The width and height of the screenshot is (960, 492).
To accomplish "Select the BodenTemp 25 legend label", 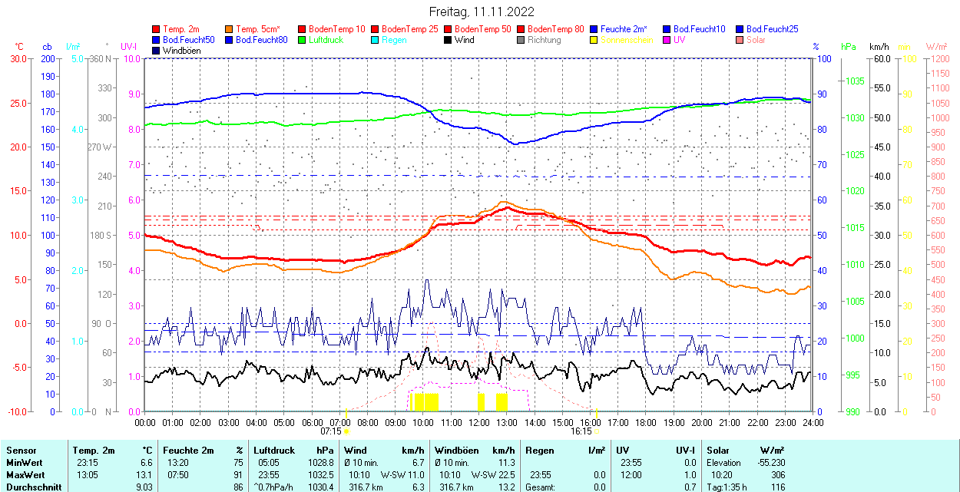I will [x=410, y=29].
